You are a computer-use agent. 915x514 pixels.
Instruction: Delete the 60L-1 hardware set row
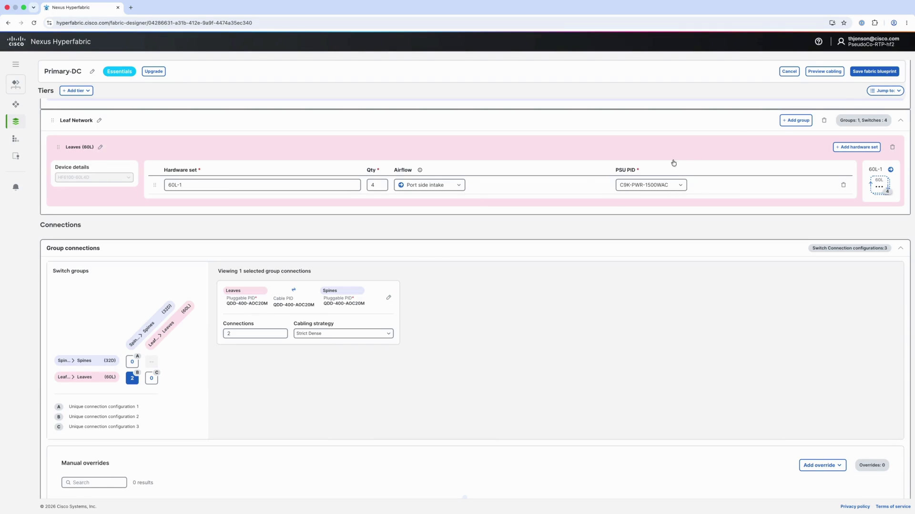(x=844, y=185)
